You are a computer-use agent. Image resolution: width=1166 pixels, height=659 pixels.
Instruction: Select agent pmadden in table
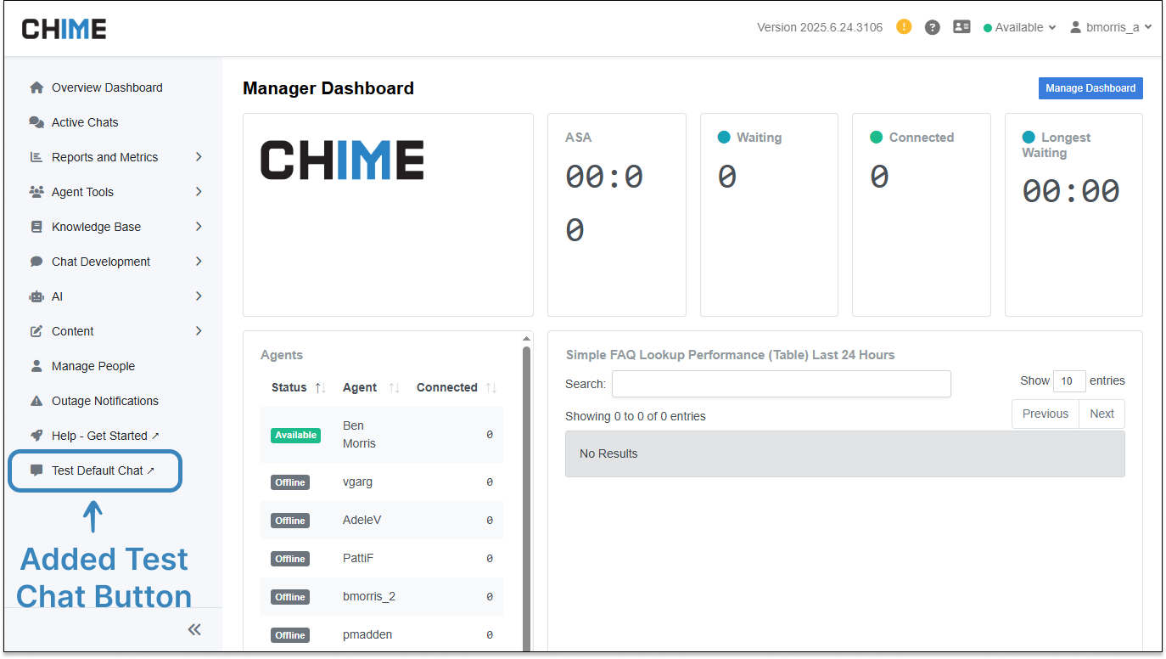click(x=367, y=634)
